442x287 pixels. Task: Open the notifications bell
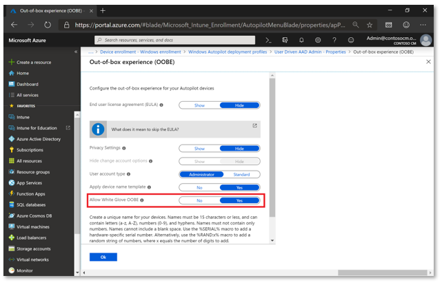coord(301,41)
